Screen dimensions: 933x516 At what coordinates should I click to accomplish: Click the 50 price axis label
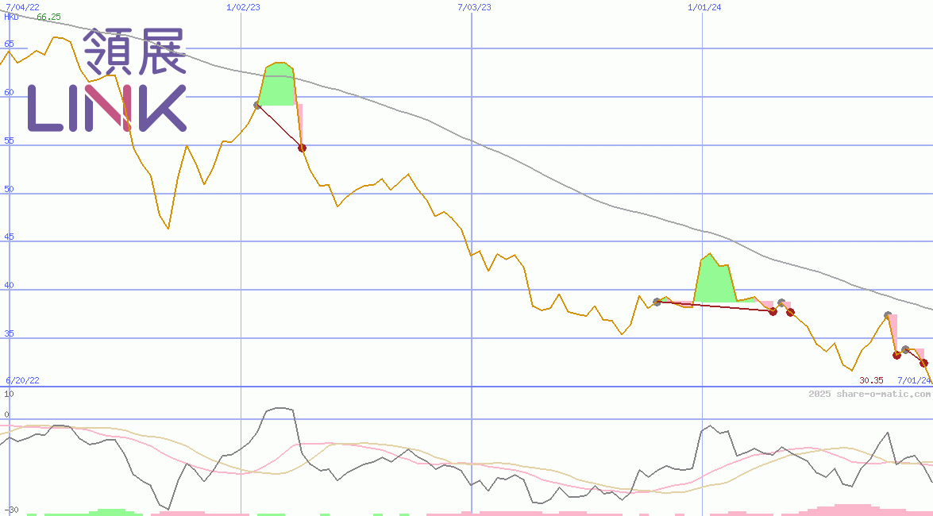click(9, 189)
